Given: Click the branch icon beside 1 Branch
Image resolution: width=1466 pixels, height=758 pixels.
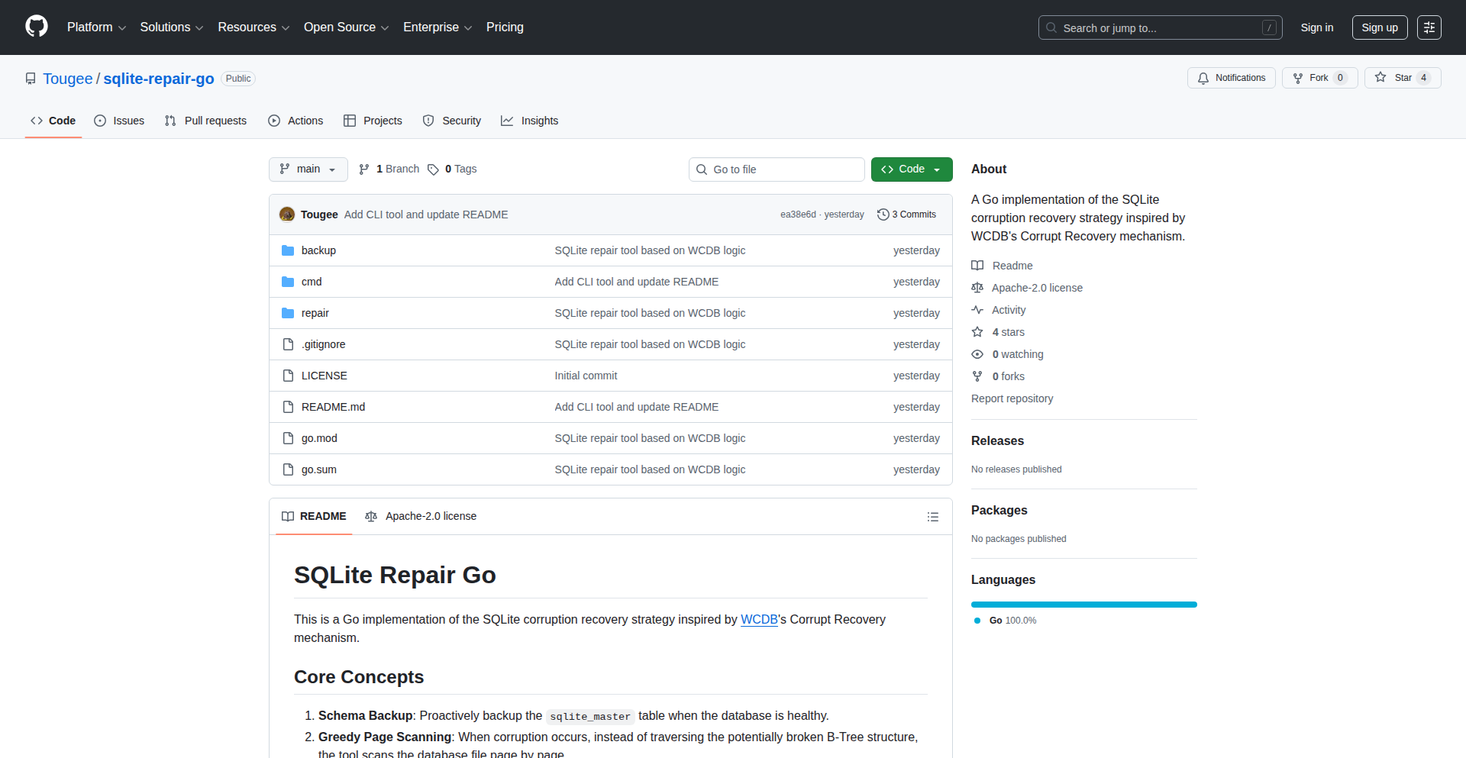Looking at the screenshot, I should click(364, 169).
